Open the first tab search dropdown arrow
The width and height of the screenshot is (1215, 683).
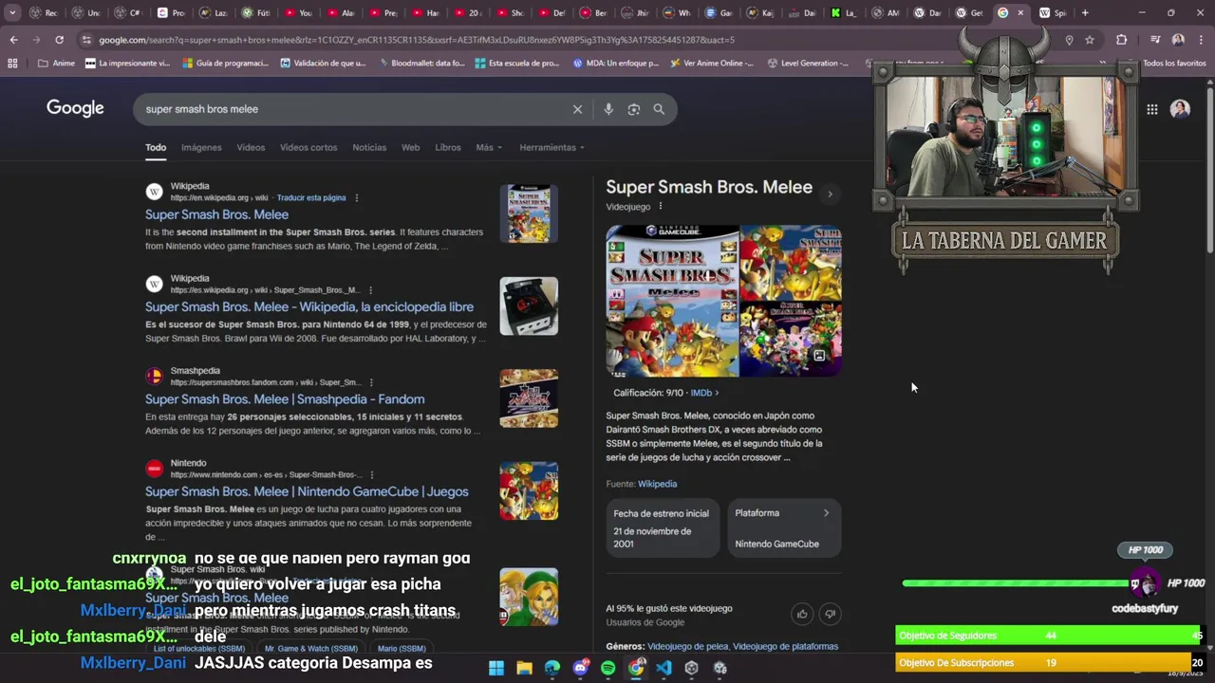12,13
